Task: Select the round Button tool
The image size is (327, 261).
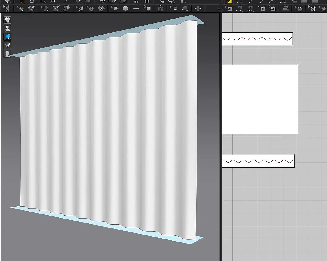Action: coord(126,8)
